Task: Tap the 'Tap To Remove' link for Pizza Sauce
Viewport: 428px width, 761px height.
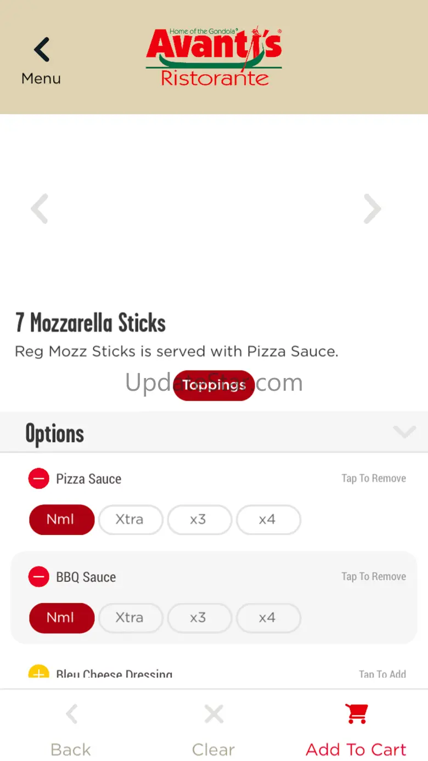Action: [x=374, y=478]
